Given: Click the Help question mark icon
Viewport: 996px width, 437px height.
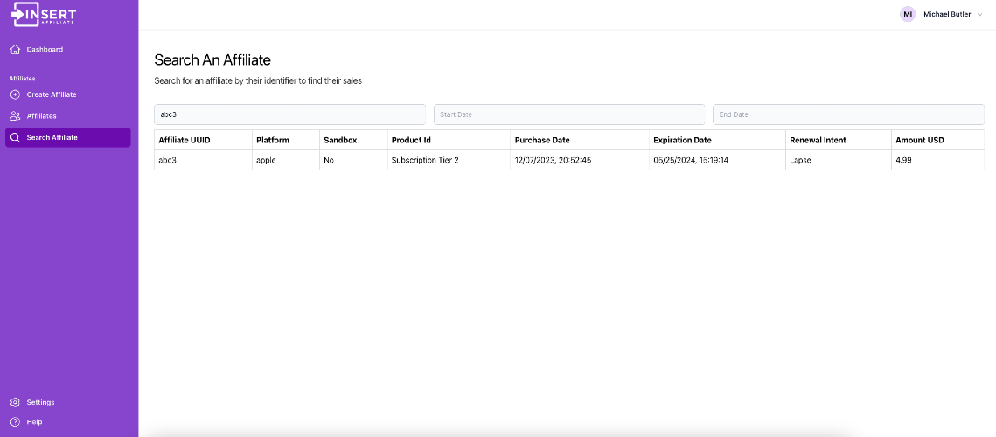Looking at the screenshot, I should pyautogui.click(x=15, y=422).
